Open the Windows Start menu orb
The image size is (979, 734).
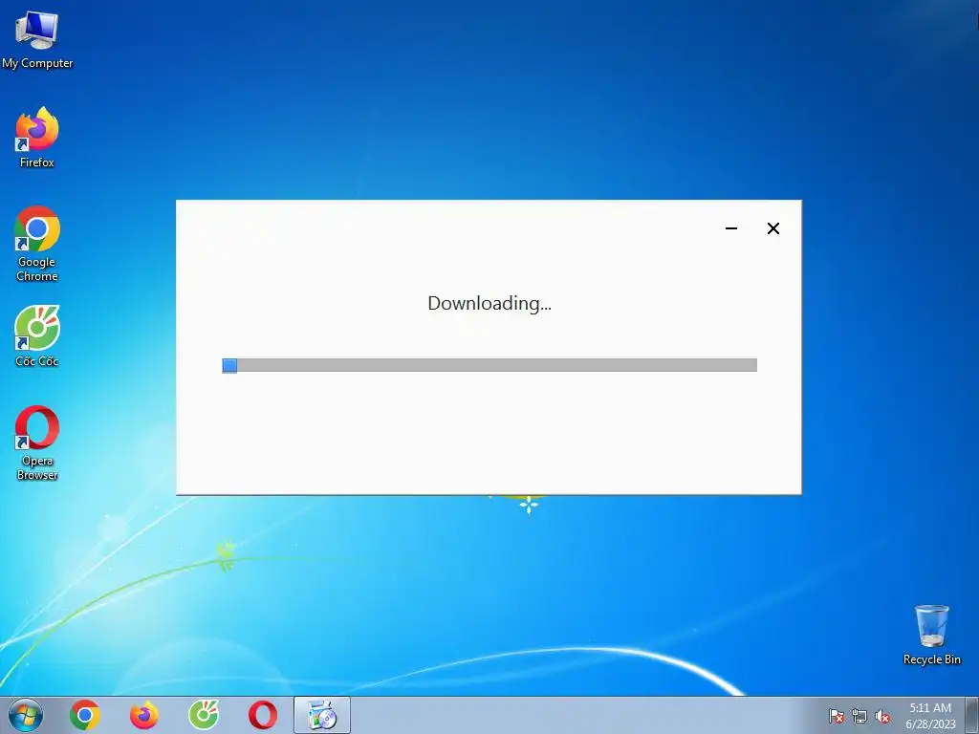coord(26,715)
